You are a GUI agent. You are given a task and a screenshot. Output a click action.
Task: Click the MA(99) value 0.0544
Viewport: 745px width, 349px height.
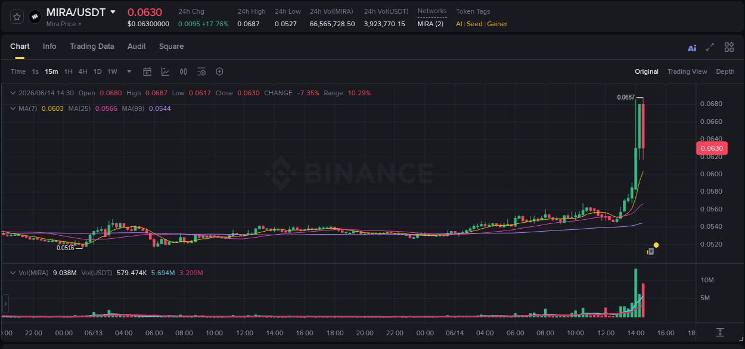click(160, 108)
